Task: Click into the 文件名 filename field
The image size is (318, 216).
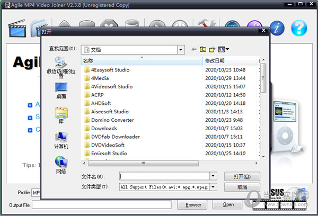Action: click(164, 176)
